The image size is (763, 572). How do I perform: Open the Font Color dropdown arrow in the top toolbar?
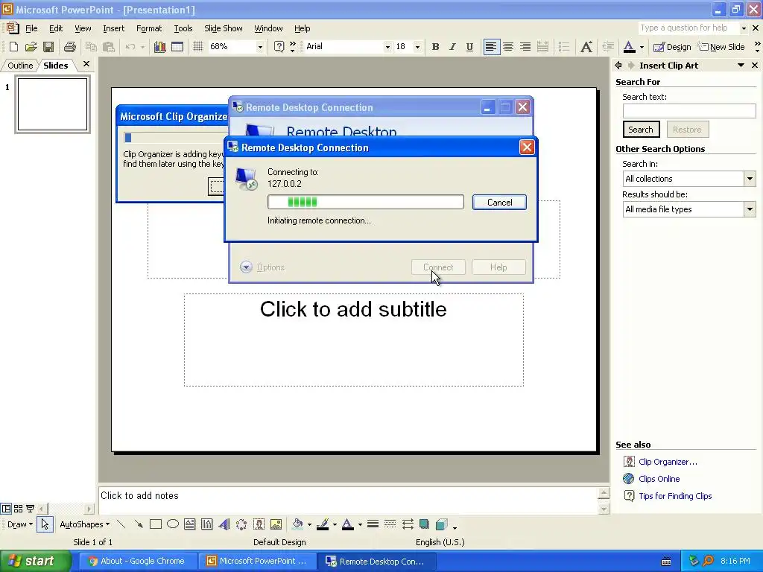pos(642,47)
